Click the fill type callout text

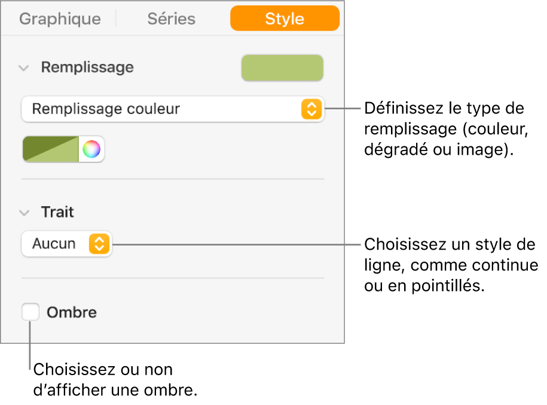click(444, 130)
